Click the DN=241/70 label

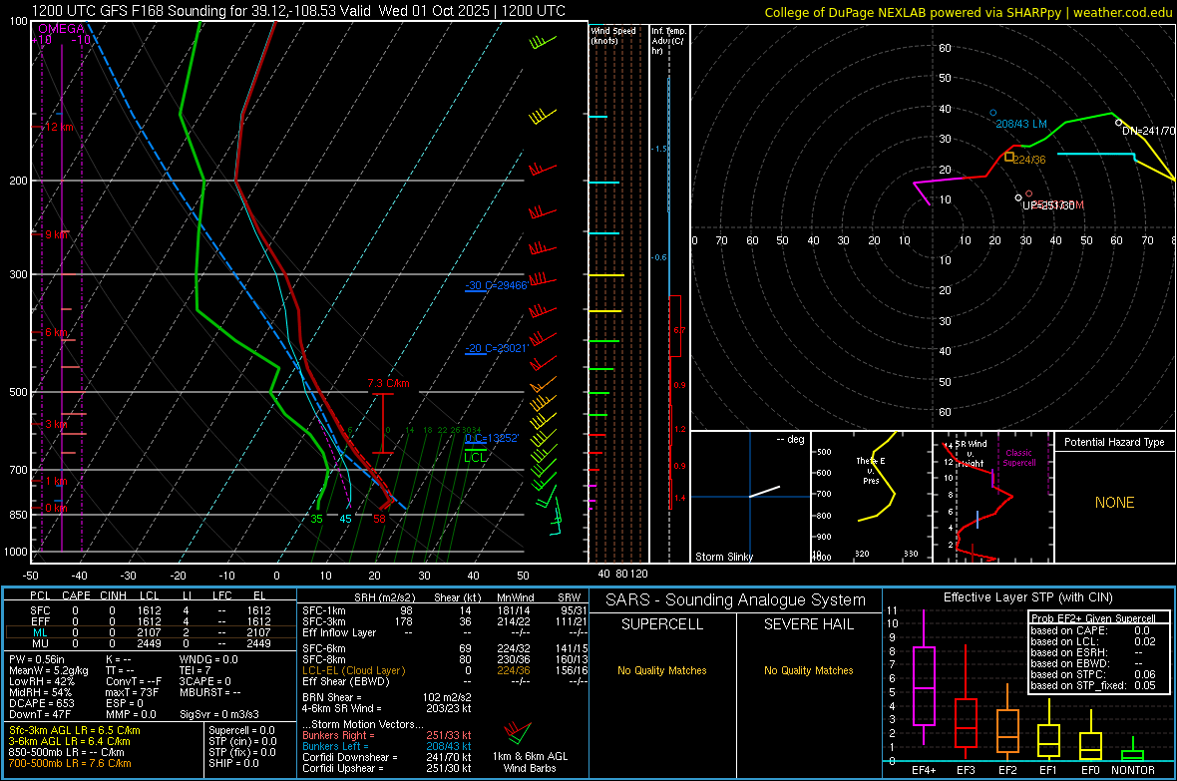click(1148, 131)
